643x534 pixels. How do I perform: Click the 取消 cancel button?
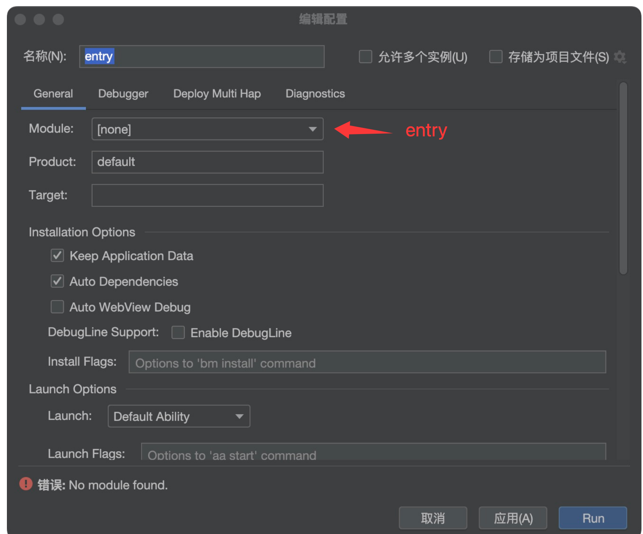click(433, 518)
